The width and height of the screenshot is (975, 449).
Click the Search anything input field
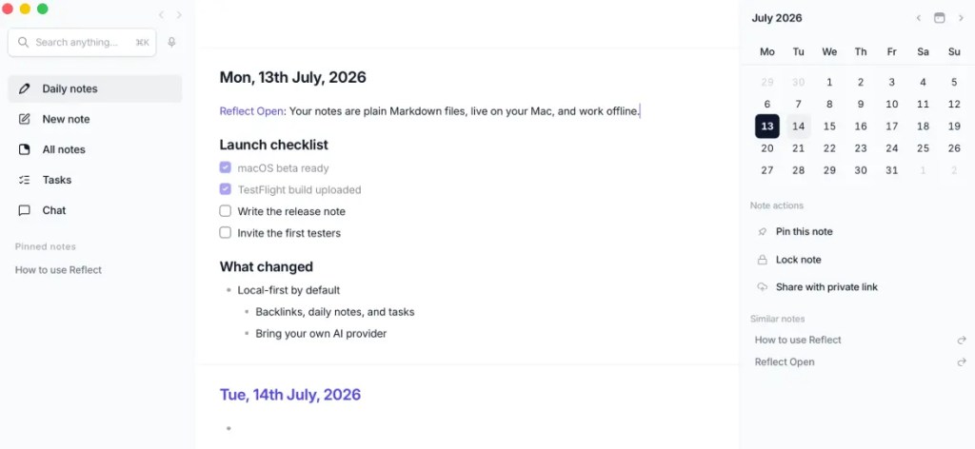82,42
